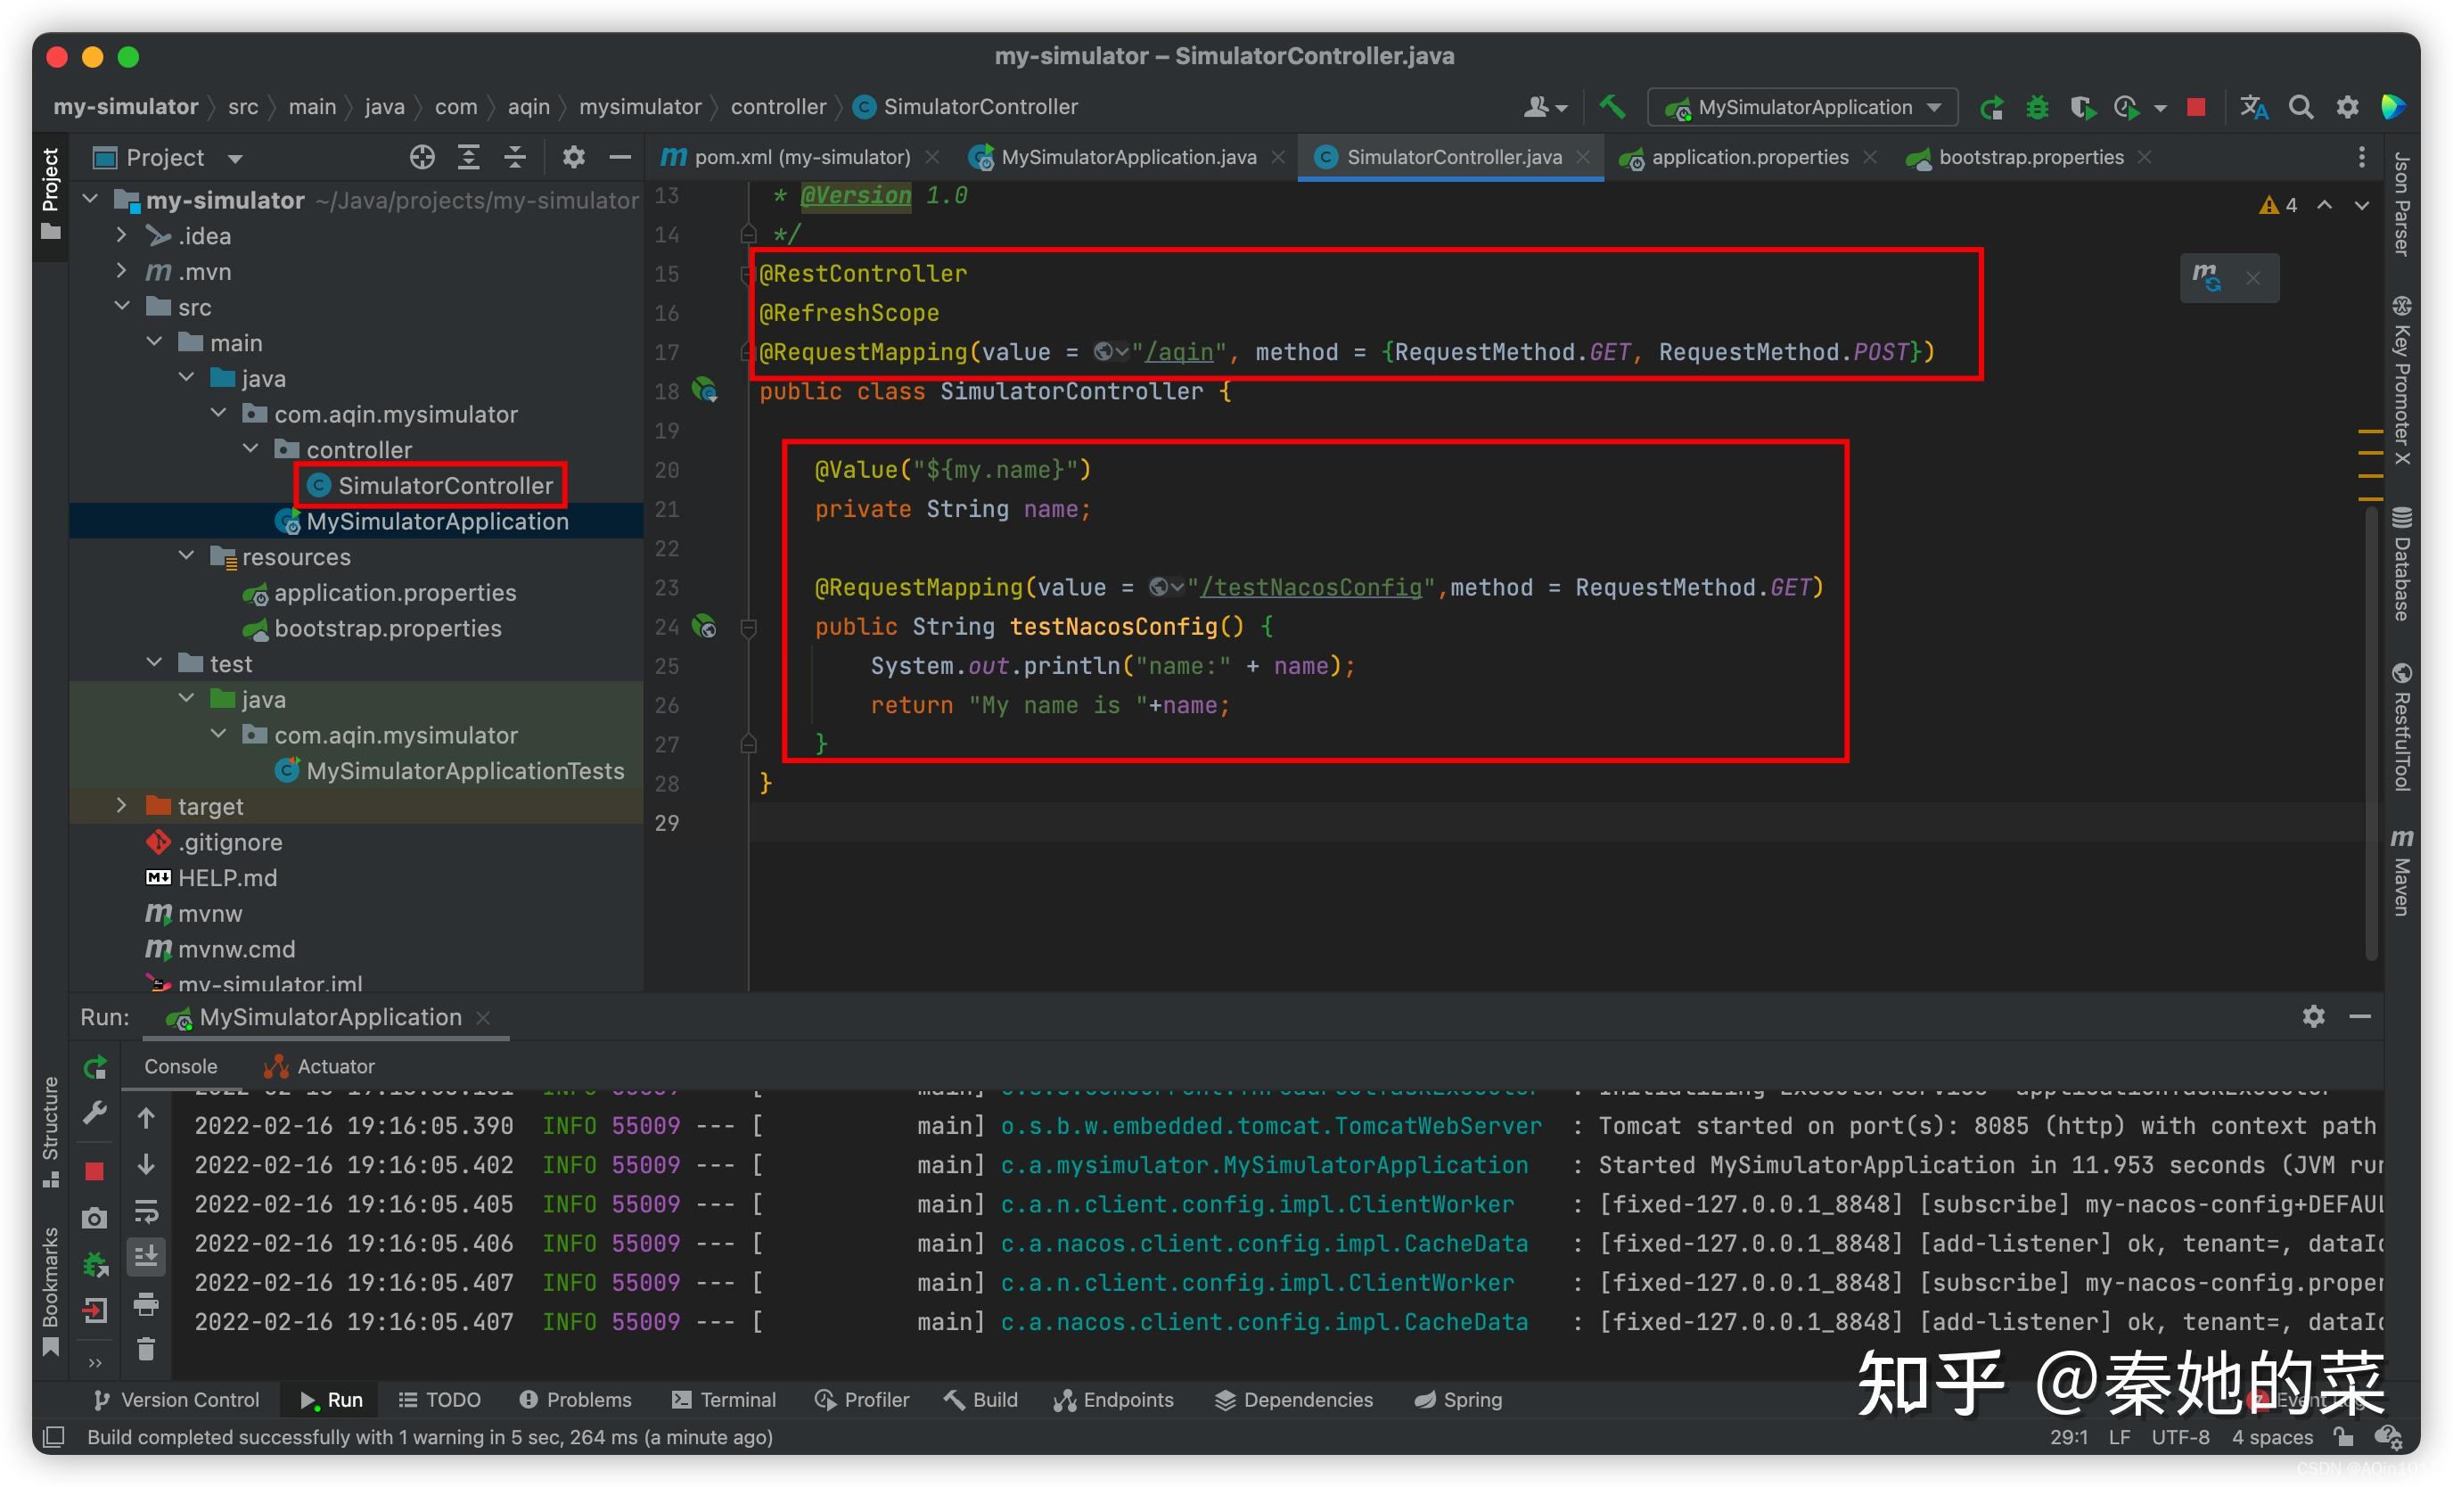This screenshot has height=1487, width=2453.
Task: Click the Select Opened File crosshair icon
Action: (423, 158)
